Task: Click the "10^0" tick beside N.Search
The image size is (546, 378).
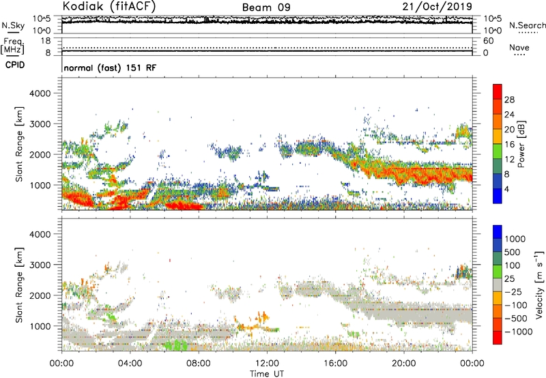Action: pyautogui.click(x=492, y=31)
